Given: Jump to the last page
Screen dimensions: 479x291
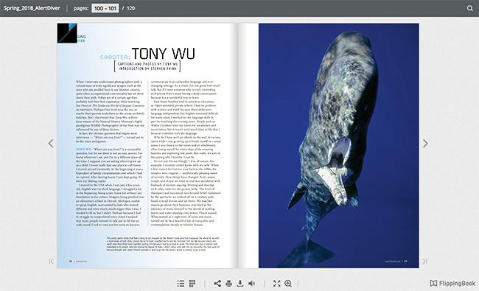Looking at the screenshot, I should (x=425, y=261).
